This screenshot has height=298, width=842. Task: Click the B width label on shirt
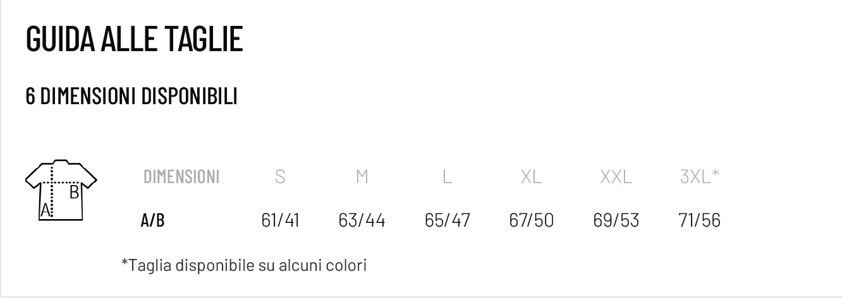74,193
